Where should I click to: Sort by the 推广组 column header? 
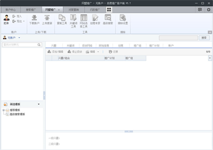pyautogui.click(x=136, y=58)
